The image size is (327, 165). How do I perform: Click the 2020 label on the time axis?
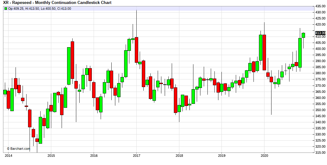point(264,155)
